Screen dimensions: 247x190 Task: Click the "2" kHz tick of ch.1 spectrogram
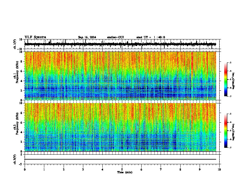(22, 90)
